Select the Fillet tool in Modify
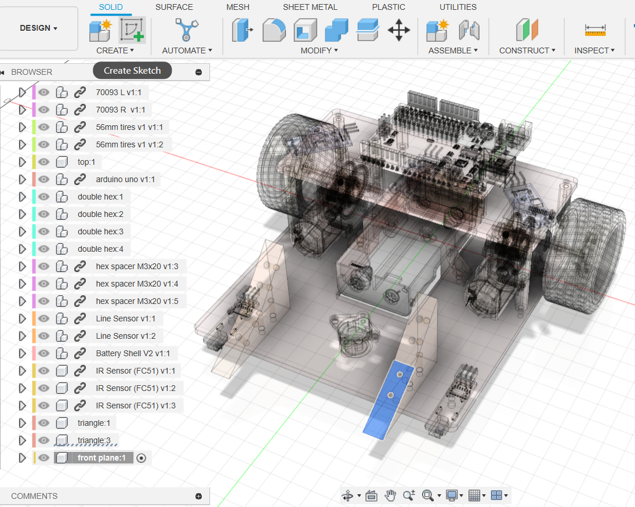Screen dimensions: 635x507 click(x=274, y=30)
